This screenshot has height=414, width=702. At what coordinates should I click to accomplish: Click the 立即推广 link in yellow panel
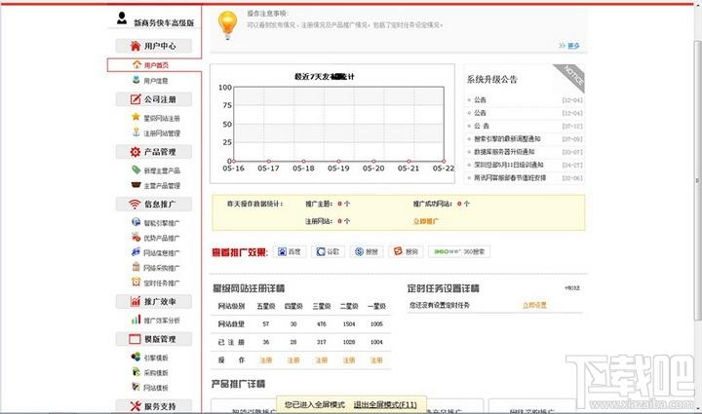point(426,221)
